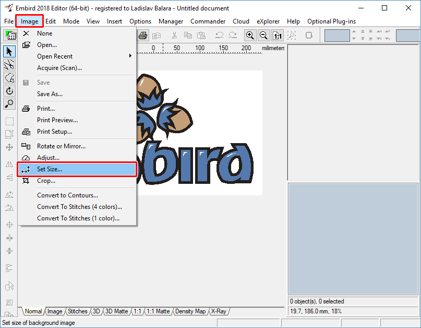Image resolution: width=421 pixels, height=328 pixels.
Task: Select Save As... in the Image menu
Action: pos(78,94)
